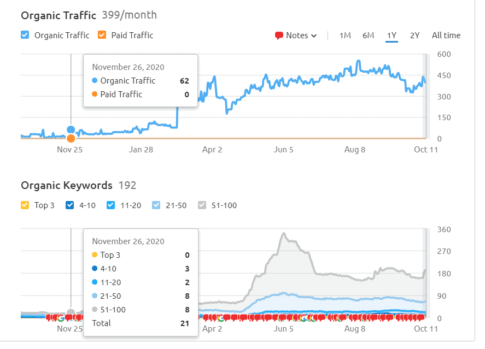Toggle the 11-20 keywords checkbox
485x349 pixels.
[x=111, y=205]
